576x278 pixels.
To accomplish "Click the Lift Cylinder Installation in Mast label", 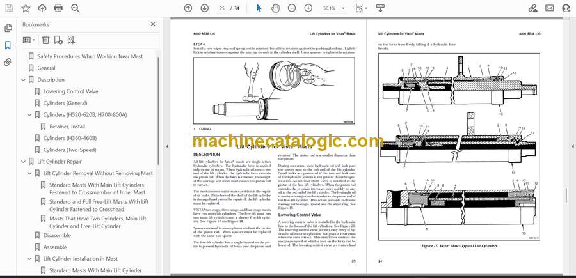I will pos(81,259).
